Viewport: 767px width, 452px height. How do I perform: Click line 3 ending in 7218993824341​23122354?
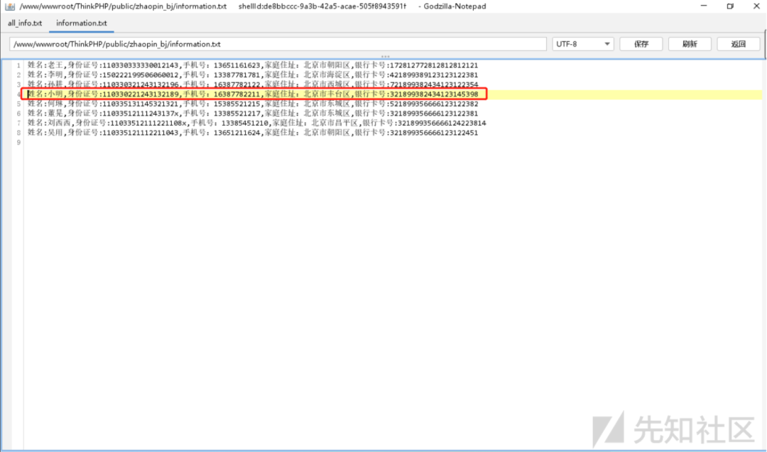(252, 84)
